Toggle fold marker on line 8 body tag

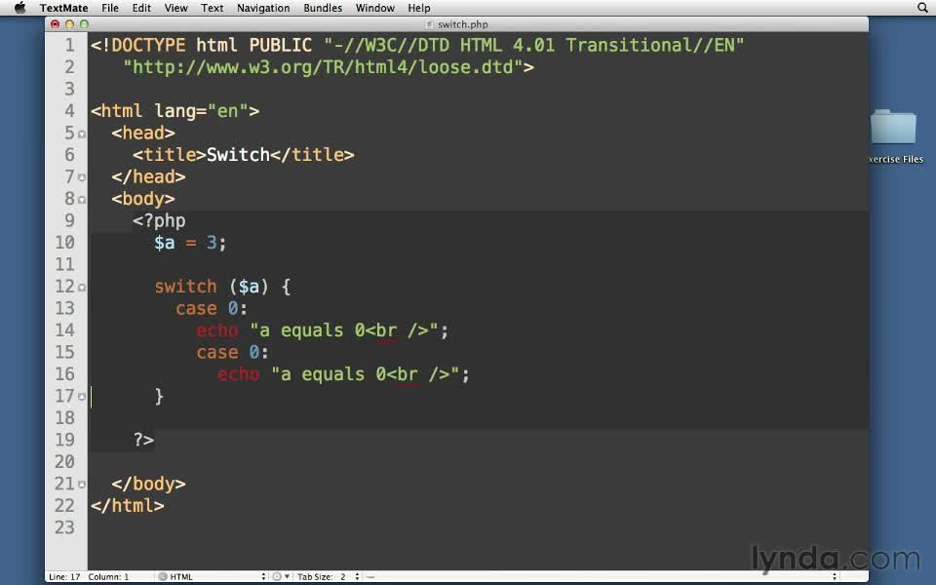point(82,200)
